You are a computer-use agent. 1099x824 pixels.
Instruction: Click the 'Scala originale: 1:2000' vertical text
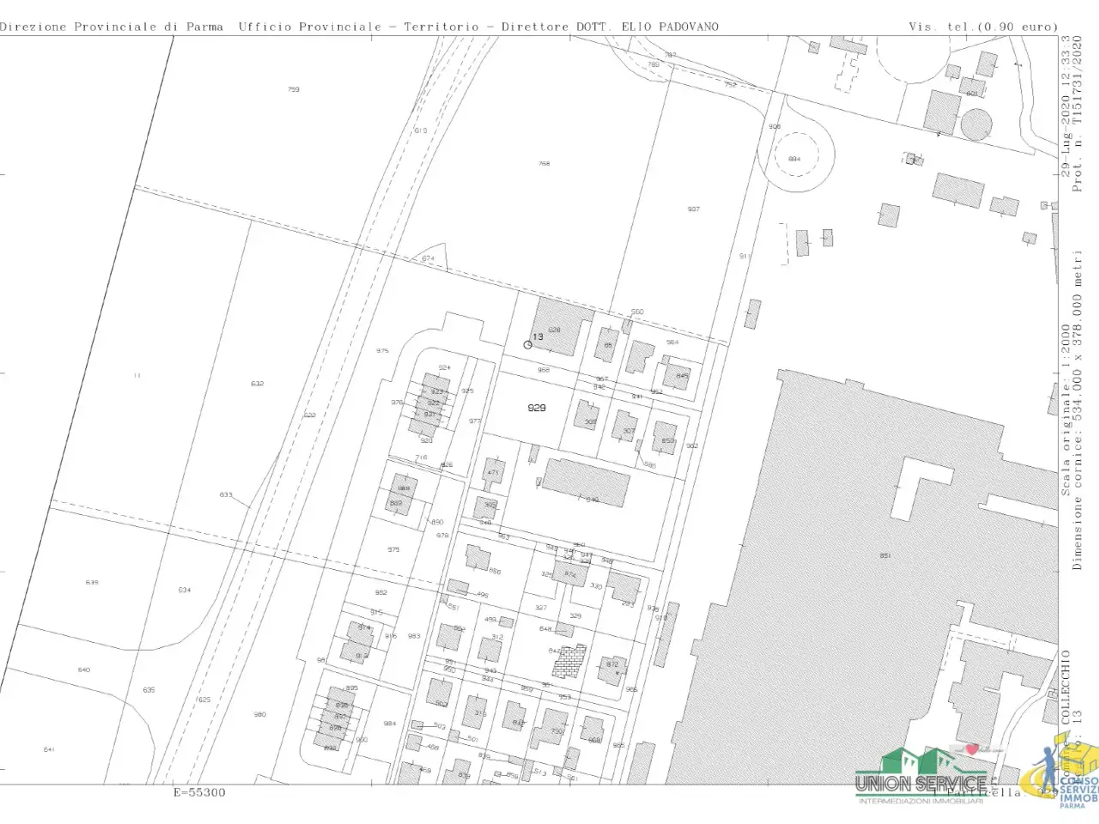coord(1066,409)
